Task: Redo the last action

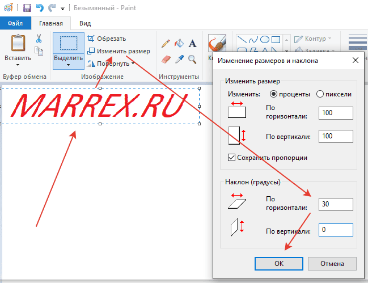Action: click(52, 8)
